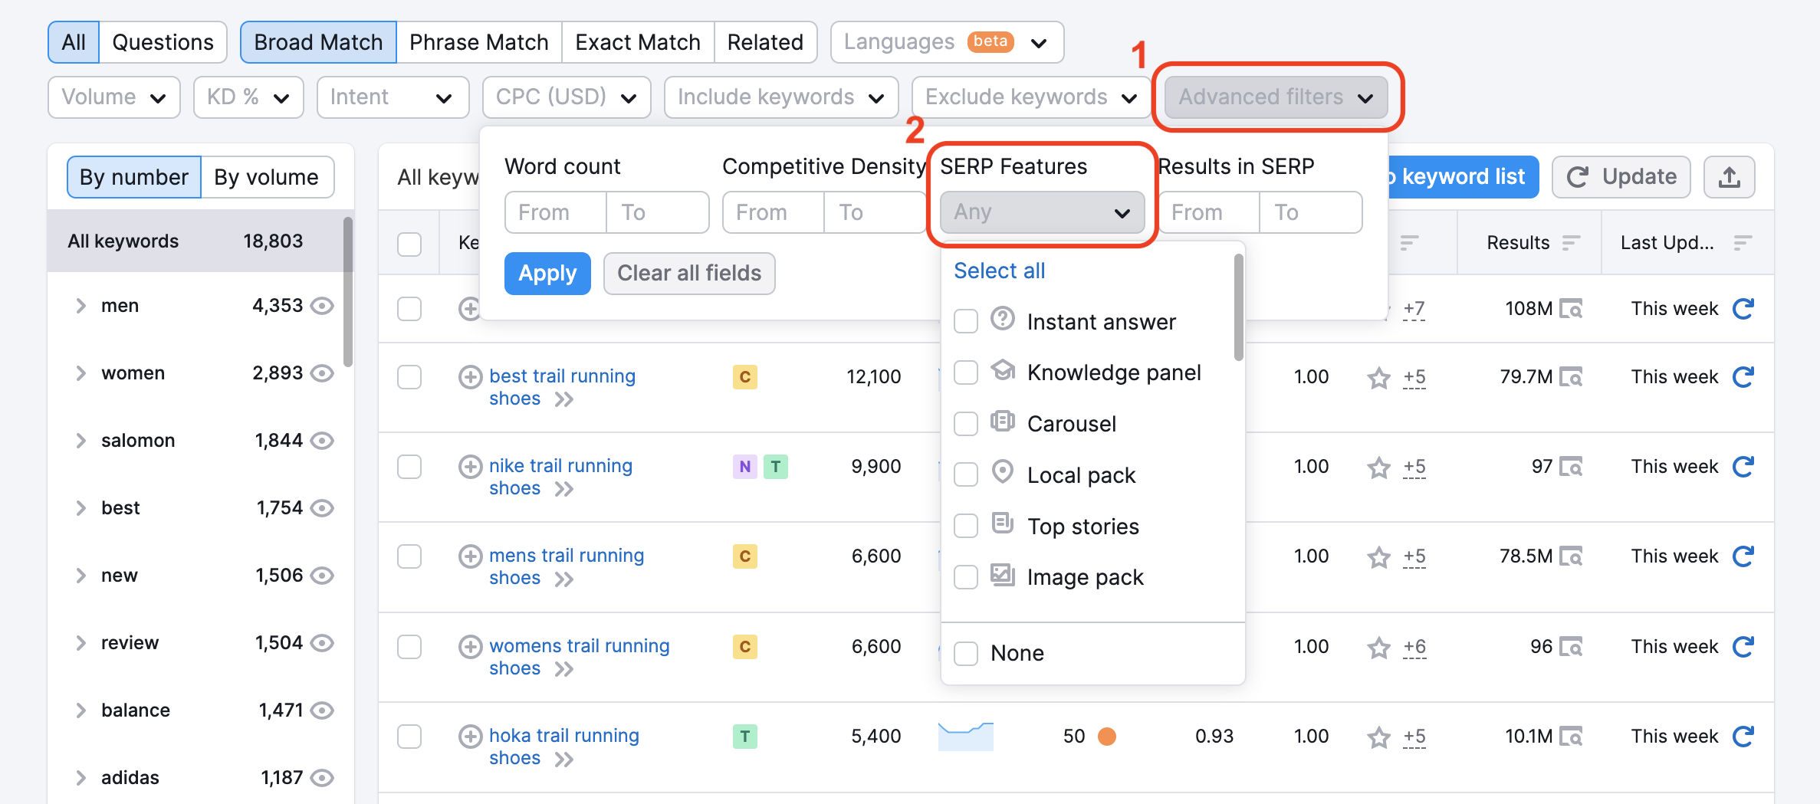Screen dimensions: 1820x804
Task: Open mens trail running shoes keyword link
Action: (x=567, y=566)
